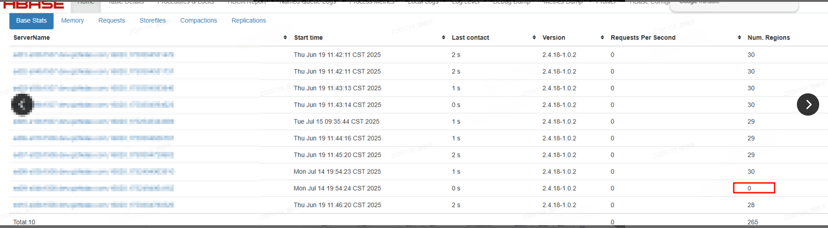Click the sort icon for the ServerName column
The image size is (828, 228).
tap(285, 38)
